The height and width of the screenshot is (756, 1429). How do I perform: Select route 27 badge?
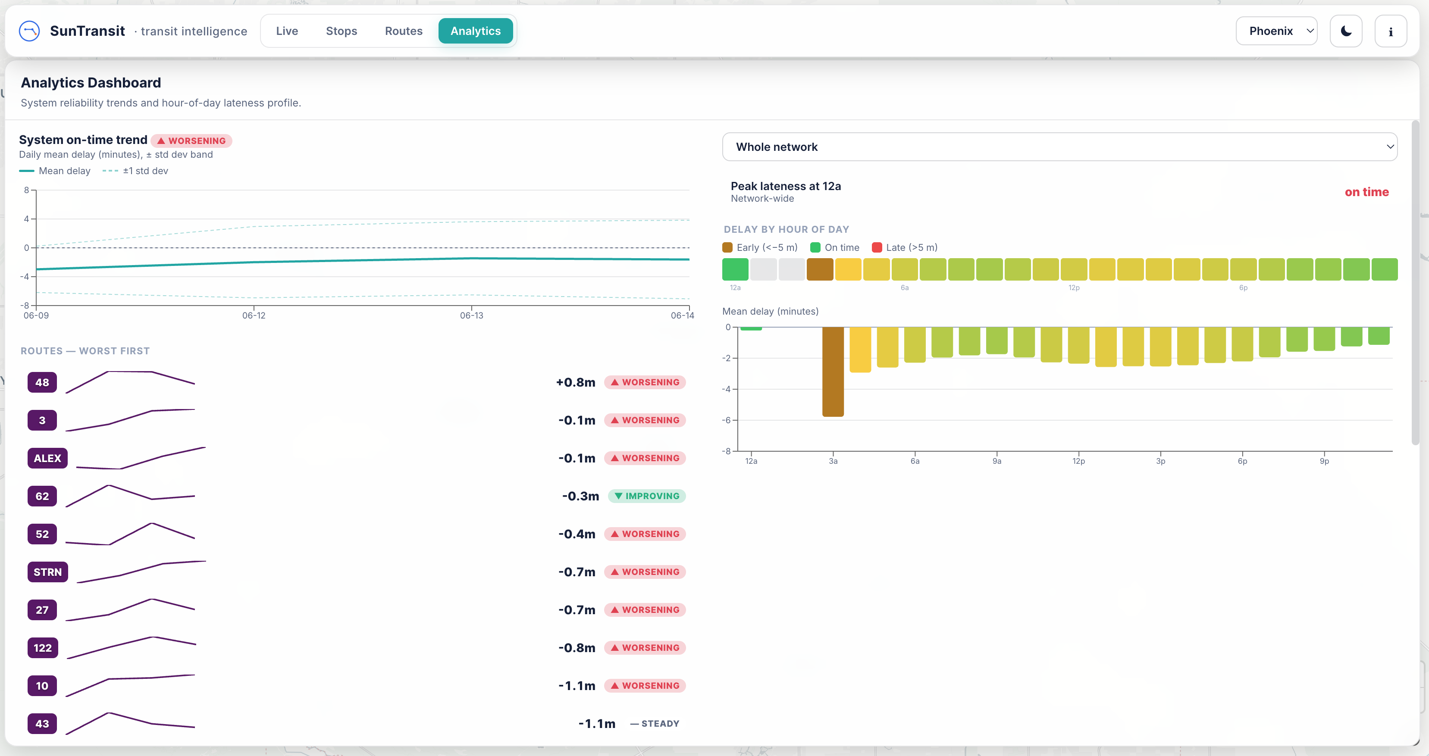[x=42, y=610]
